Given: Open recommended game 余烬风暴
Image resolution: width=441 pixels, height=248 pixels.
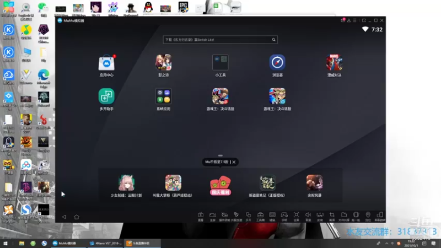Looking at the screenshot, I should [x=314, y=183].
